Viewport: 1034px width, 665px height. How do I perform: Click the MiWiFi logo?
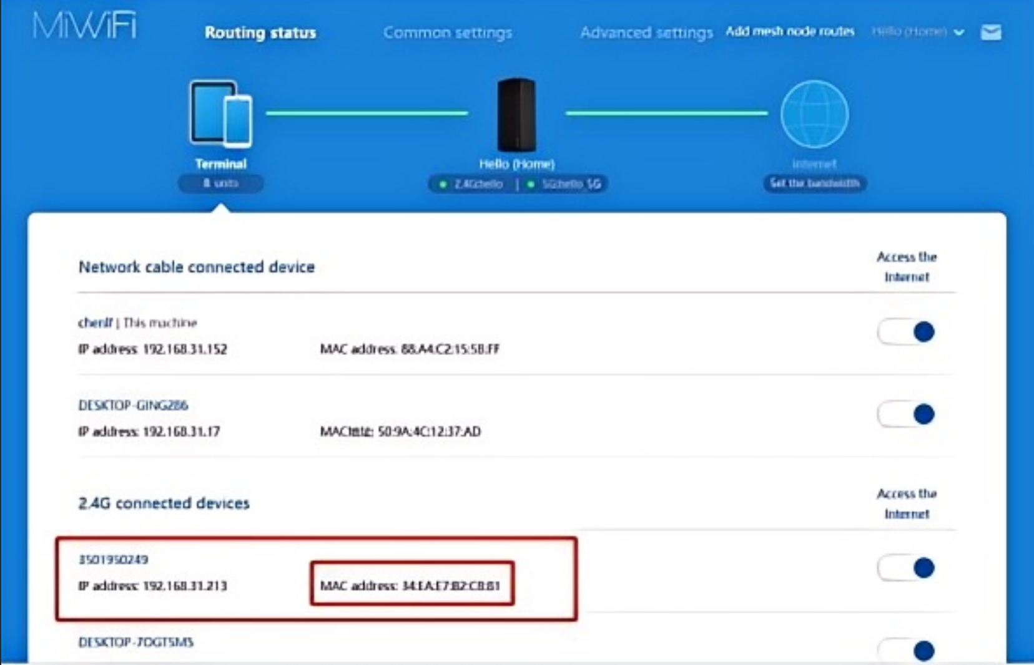84,26
